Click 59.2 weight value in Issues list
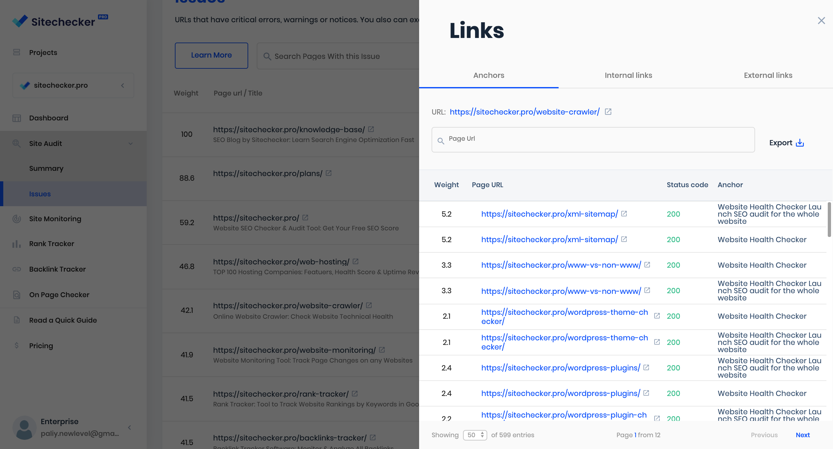833x449 pixels. pyautogui.click(x=187, y=223)
